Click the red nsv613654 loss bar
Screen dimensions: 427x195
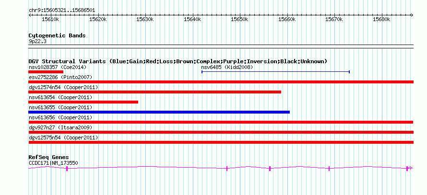click(x=83, y=102)
